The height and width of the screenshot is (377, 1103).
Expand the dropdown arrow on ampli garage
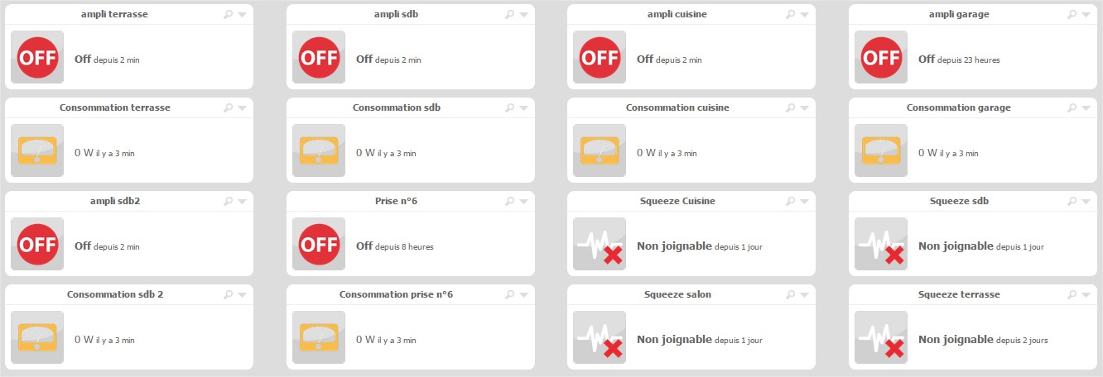(x=1086, y=15)
